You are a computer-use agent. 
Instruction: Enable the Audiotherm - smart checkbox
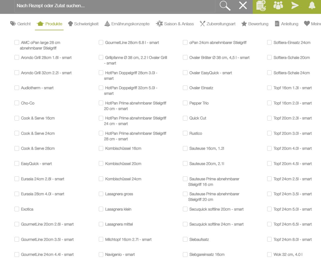point(17,88)
